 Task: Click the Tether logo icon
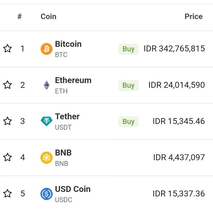coord(47,121)
